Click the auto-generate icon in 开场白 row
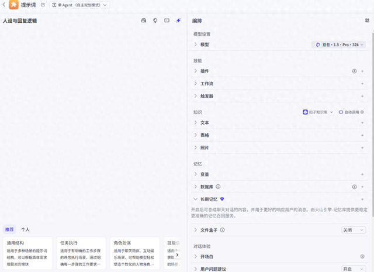This screenshot has width=374, height=272. point(362,256)
